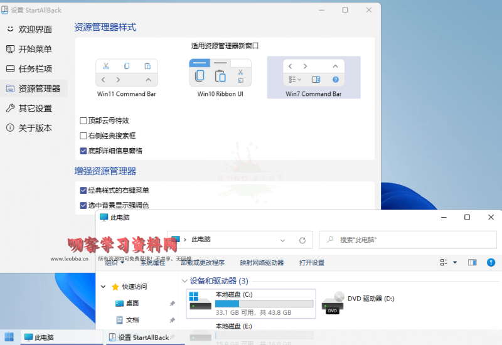This screenshot has width=502, height=345.
Task: Open the address bar history dropdown in Explorer
Action: pos(283,240)
